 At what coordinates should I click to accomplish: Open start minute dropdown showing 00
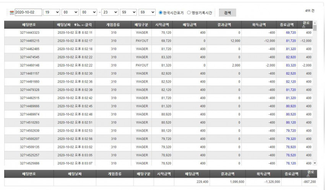pos(70,12)
